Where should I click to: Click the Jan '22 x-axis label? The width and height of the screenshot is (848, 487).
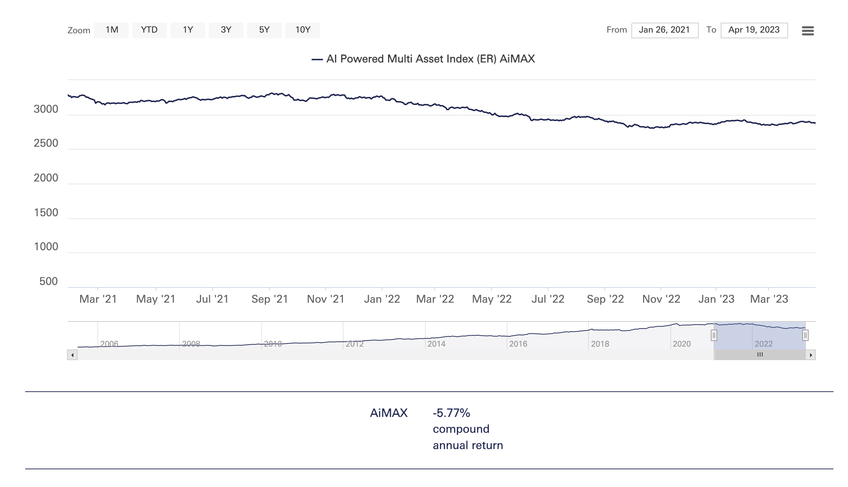[382, 299]
